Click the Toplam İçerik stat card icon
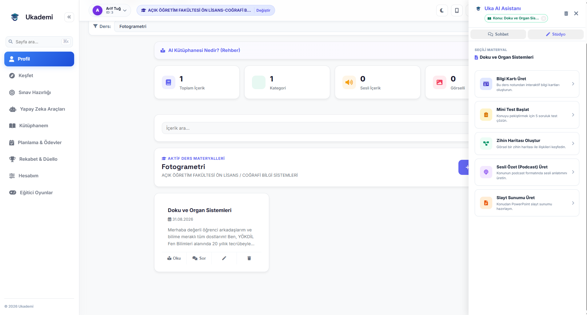This screenshot has height=315, width=587. point(169,82)
